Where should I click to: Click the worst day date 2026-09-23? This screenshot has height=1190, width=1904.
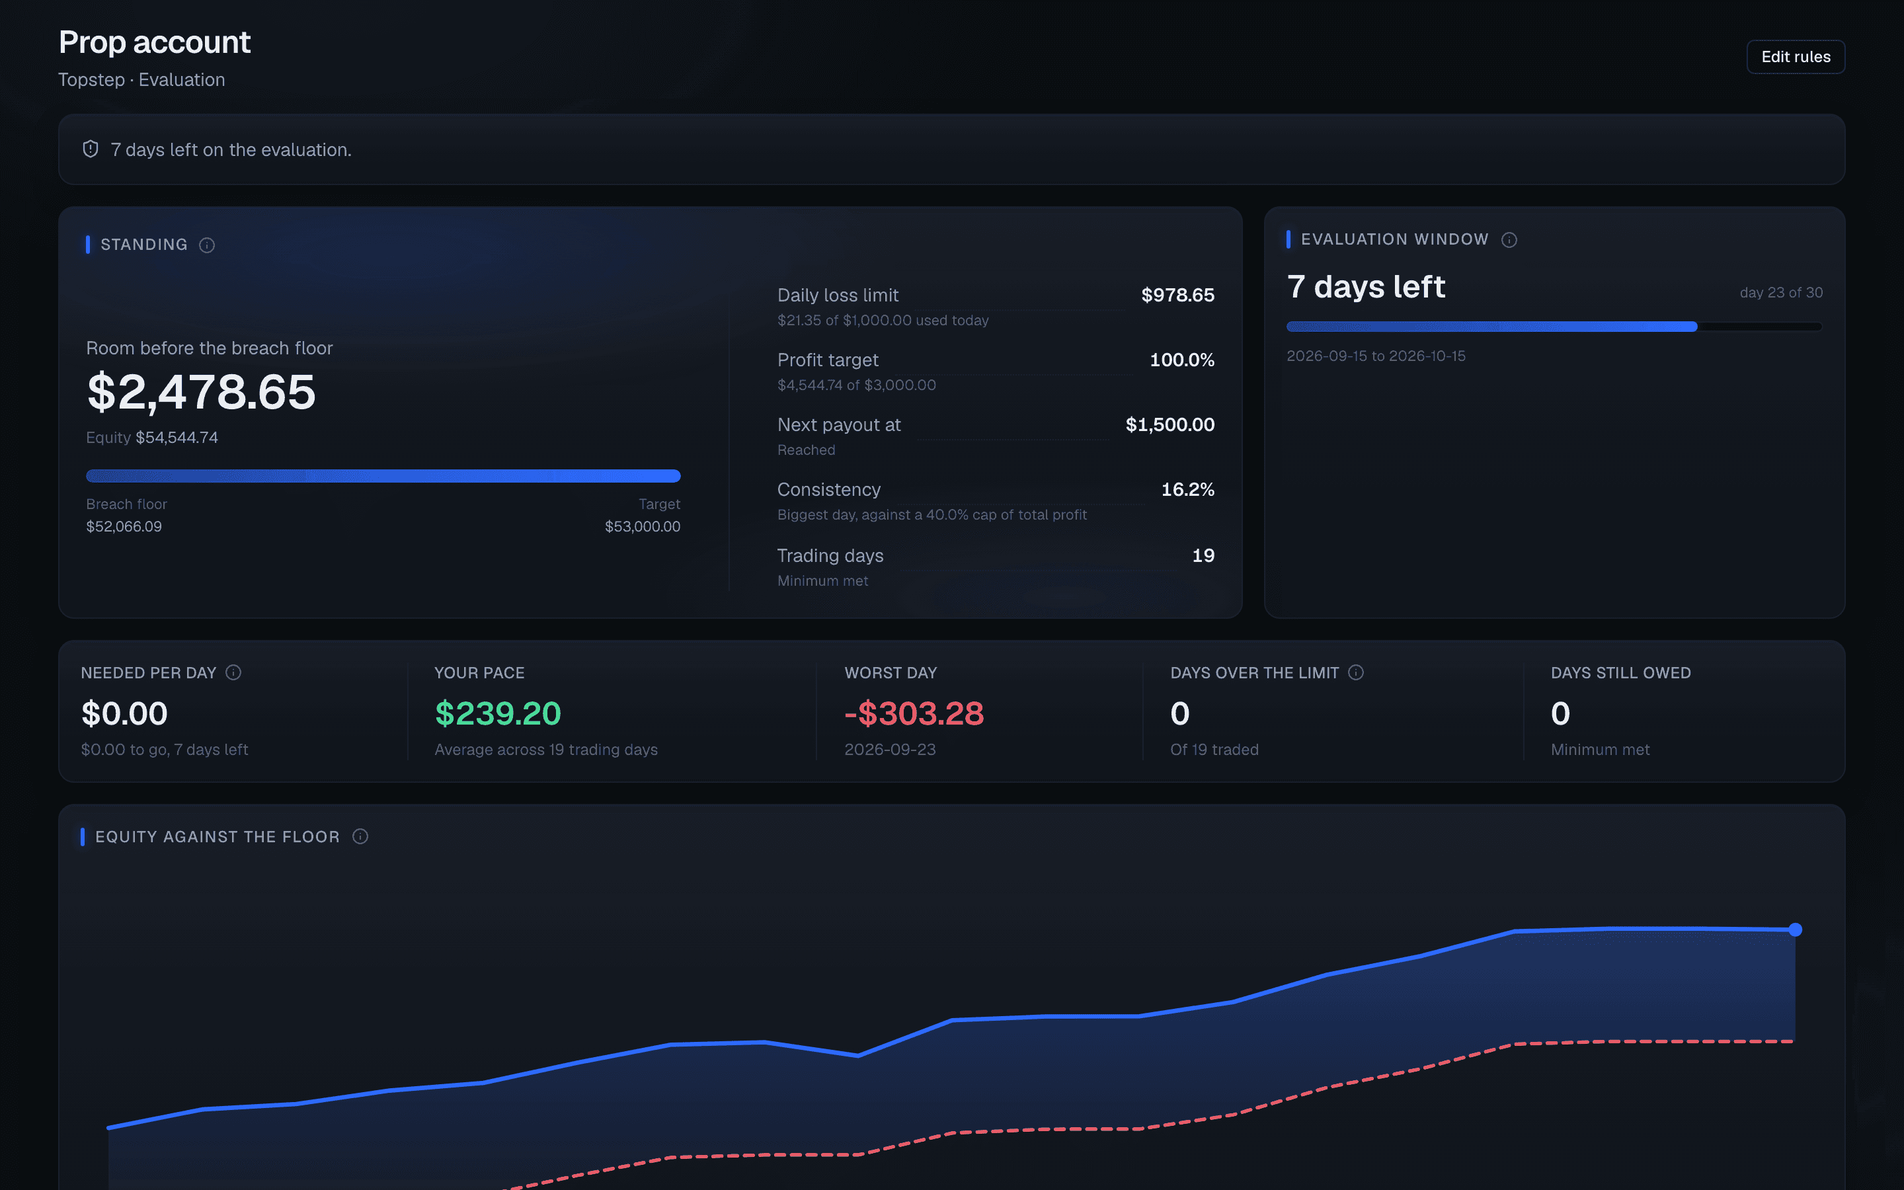890,750
